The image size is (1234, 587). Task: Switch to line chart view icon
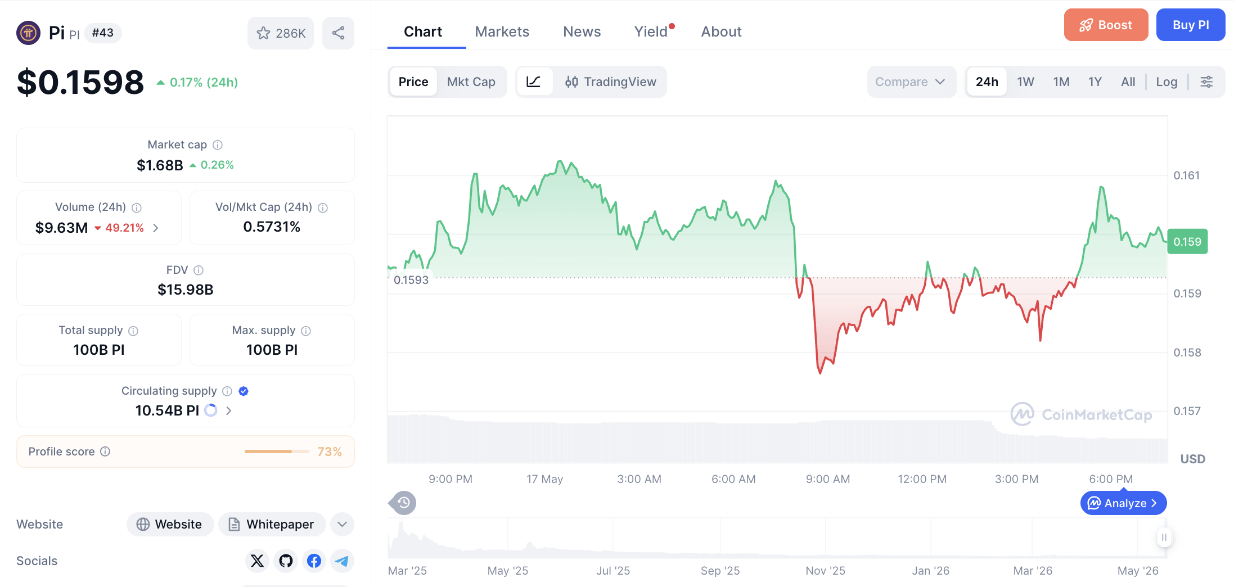coord(533,82)
